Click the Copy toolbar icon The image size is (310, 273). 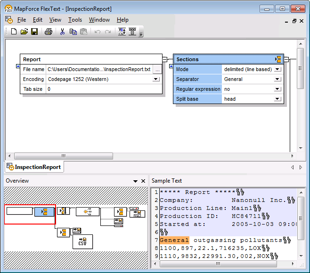click(73, 32)
